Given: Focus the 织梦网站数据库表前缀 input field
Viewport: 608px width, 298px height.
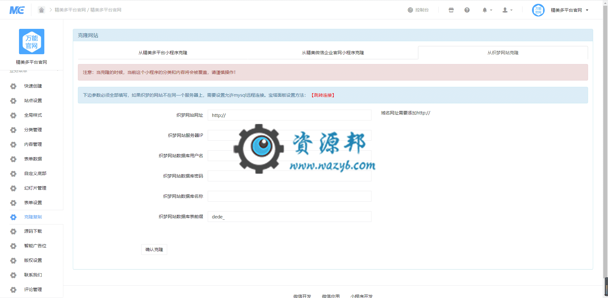Looking at the screenshot, I should click(x=289, y=217).
